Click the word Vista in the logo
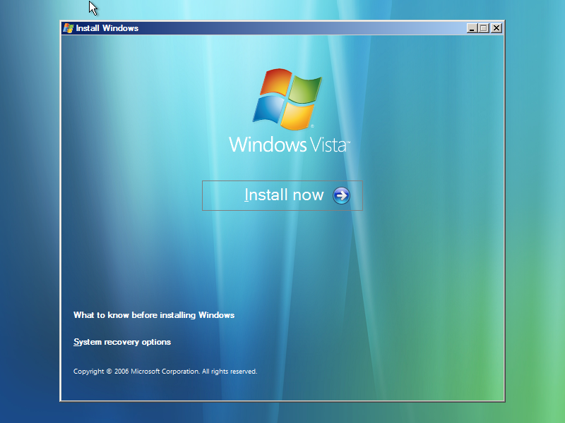Image resolution: width=565 pixels, height=423 pixels. [x=328, y=145]
